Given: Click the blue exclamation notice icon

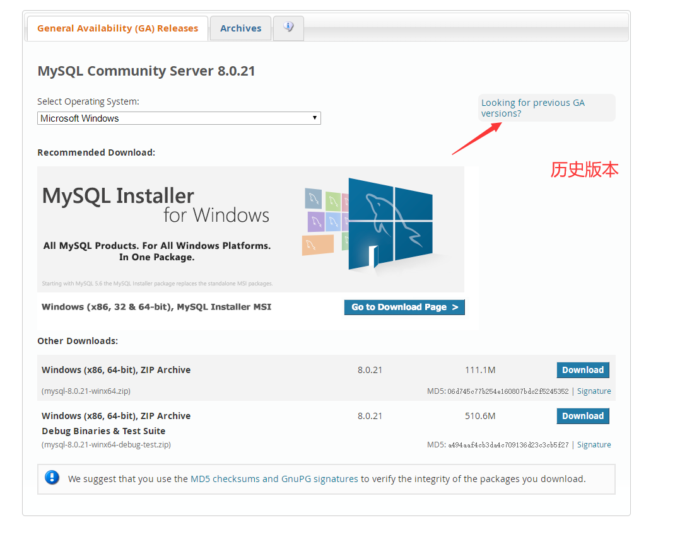Looking at the screenshot, I should coord(52,478).
